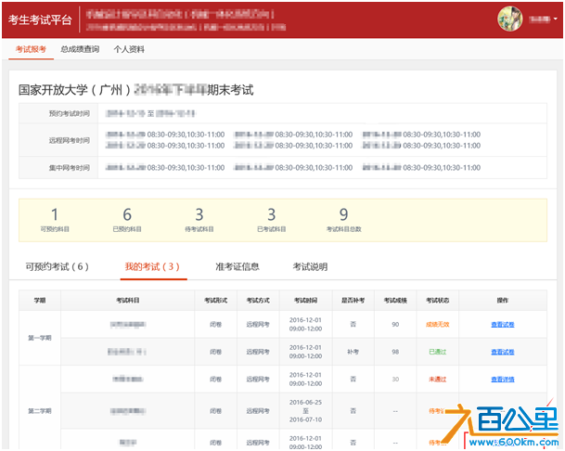This screenshot has height=451, width=565.
Task: Select the 我的考试 (3) tab
Action: 152,266
